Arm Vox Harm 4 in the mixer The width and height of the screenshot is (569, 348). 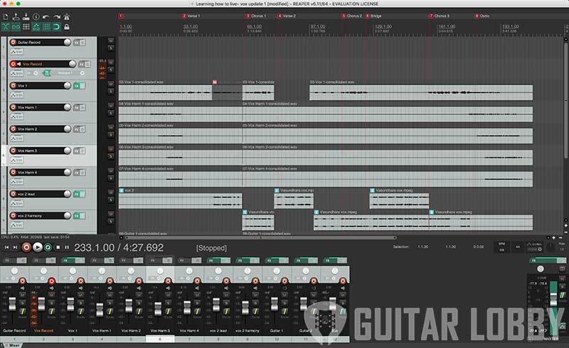point(197,281)
